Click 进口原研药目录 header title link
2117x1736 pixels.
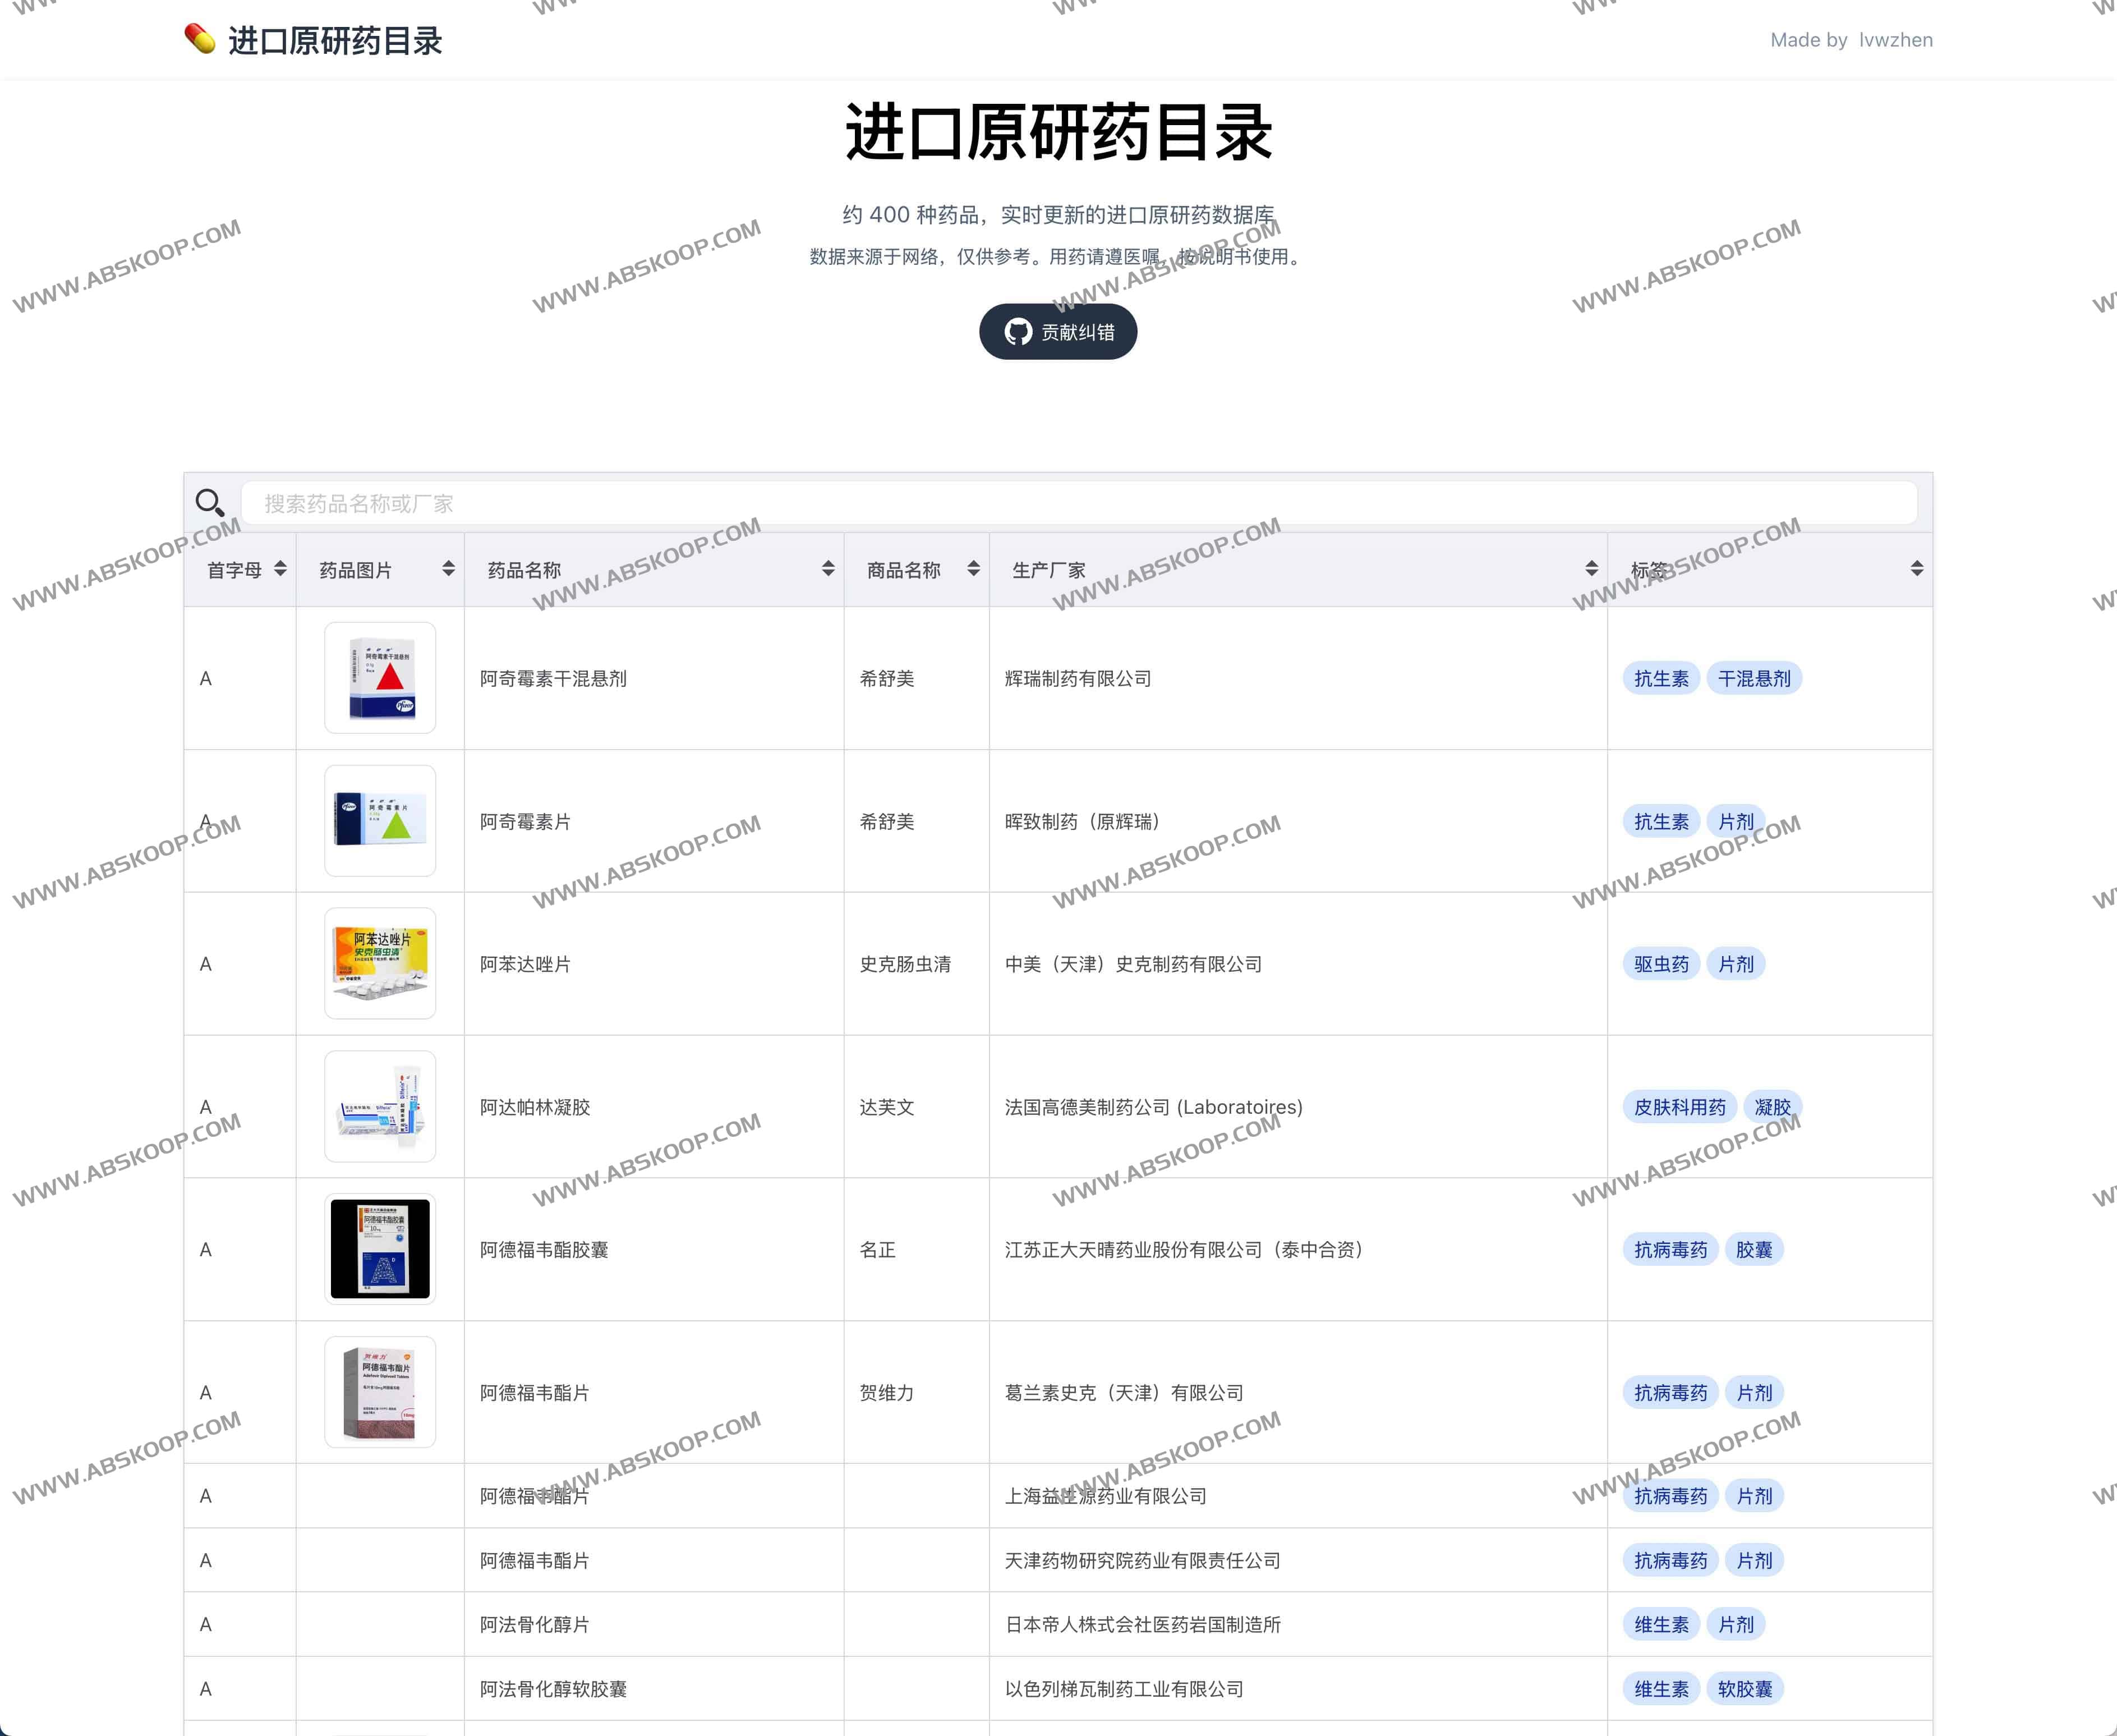coord(335,41)
